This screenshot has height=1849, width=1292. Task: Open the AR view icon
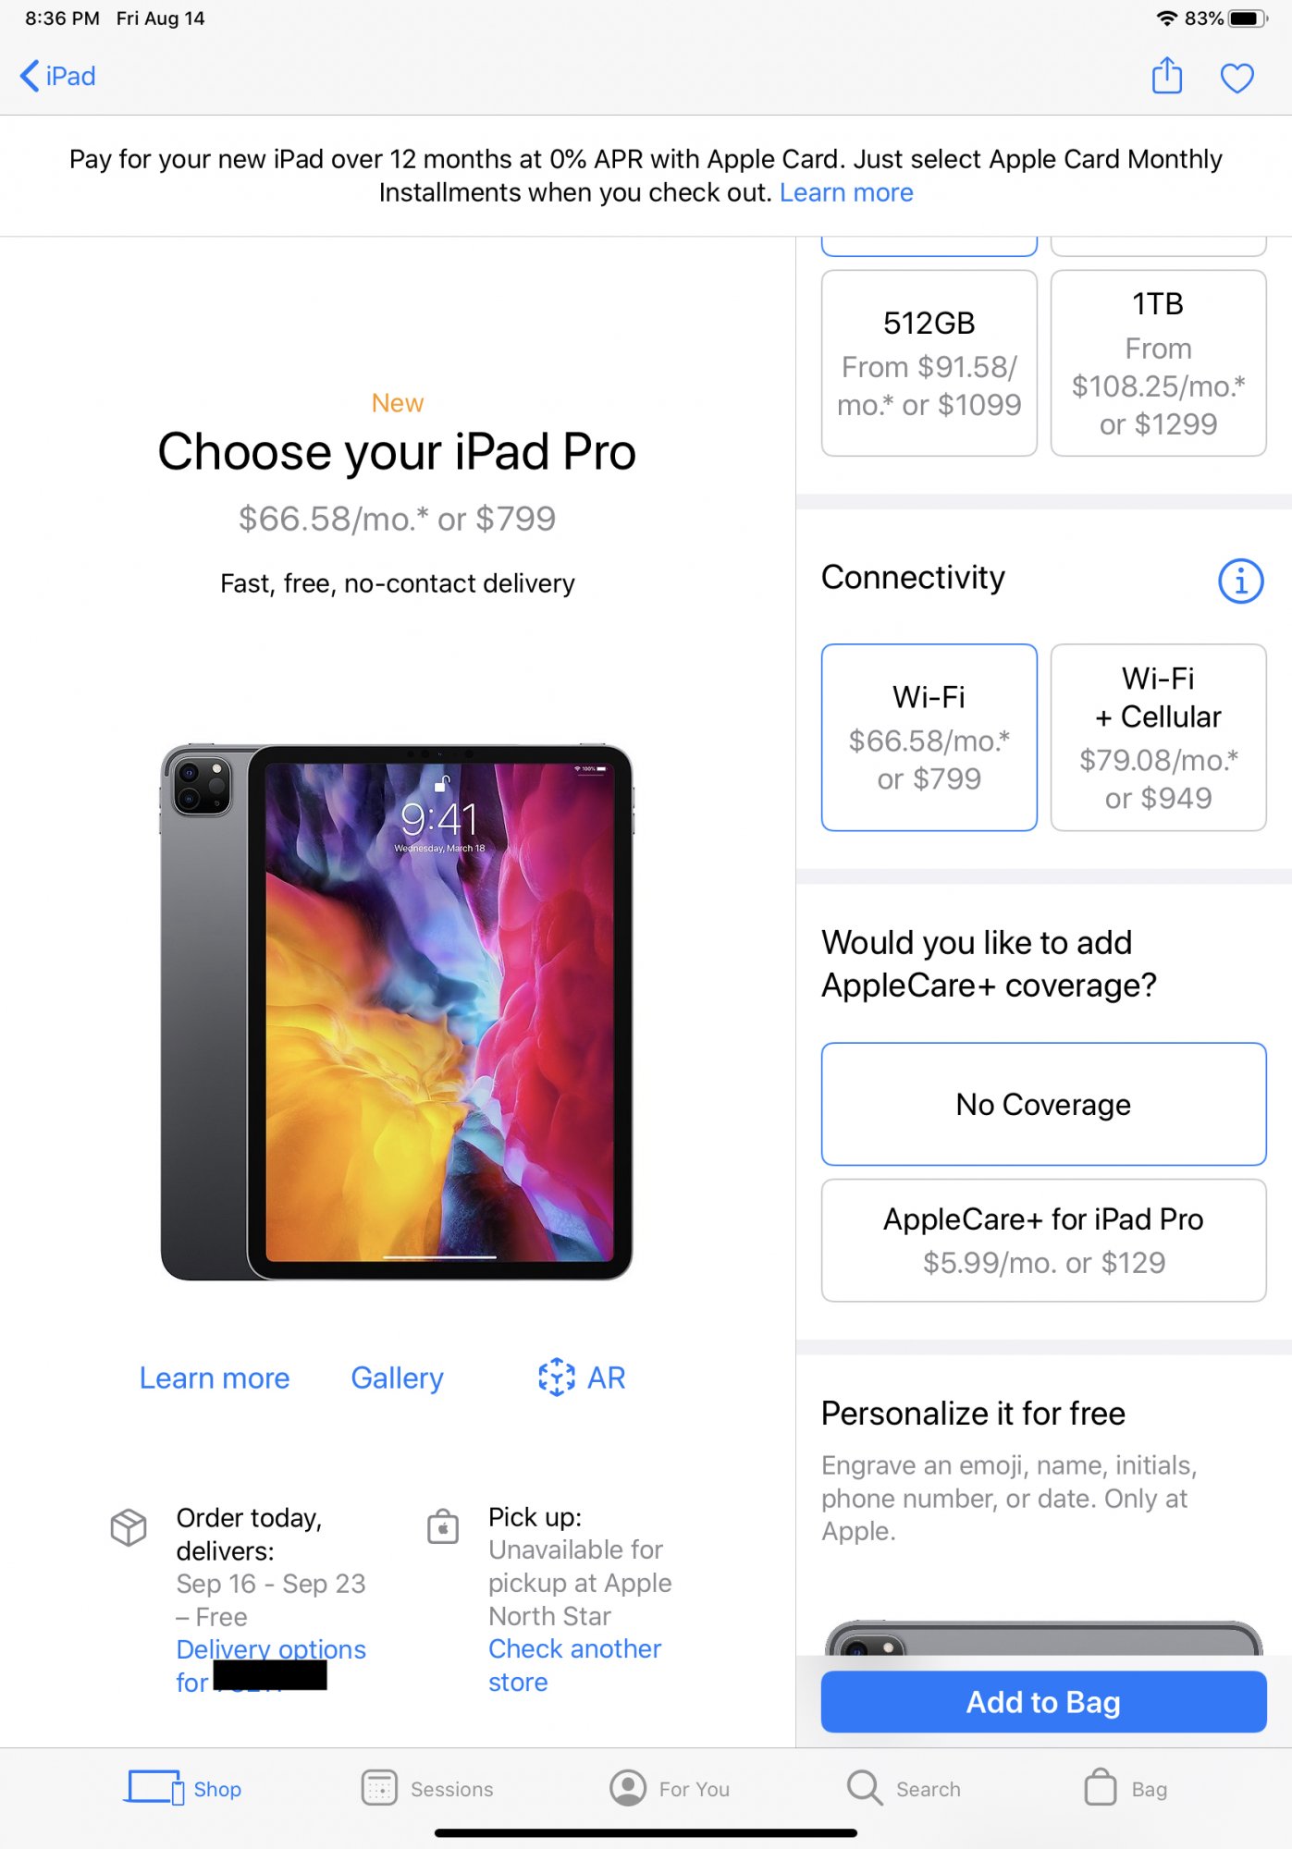(x=557, y=1377)
